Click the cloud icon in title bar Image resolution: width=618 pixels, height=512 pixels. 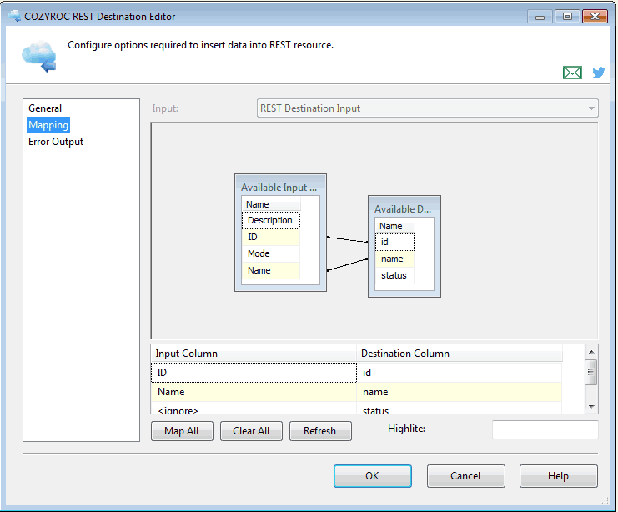coord(14,16)
